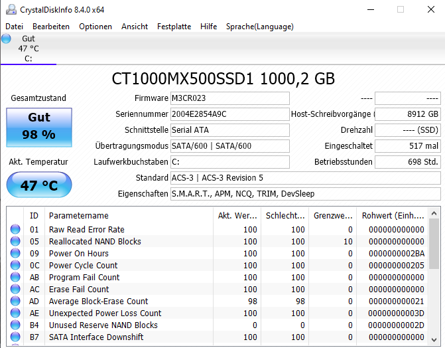Click the status orb for Reallocated NAND Blocks
This screenshot has width=445, height=348.
point(15,241)
